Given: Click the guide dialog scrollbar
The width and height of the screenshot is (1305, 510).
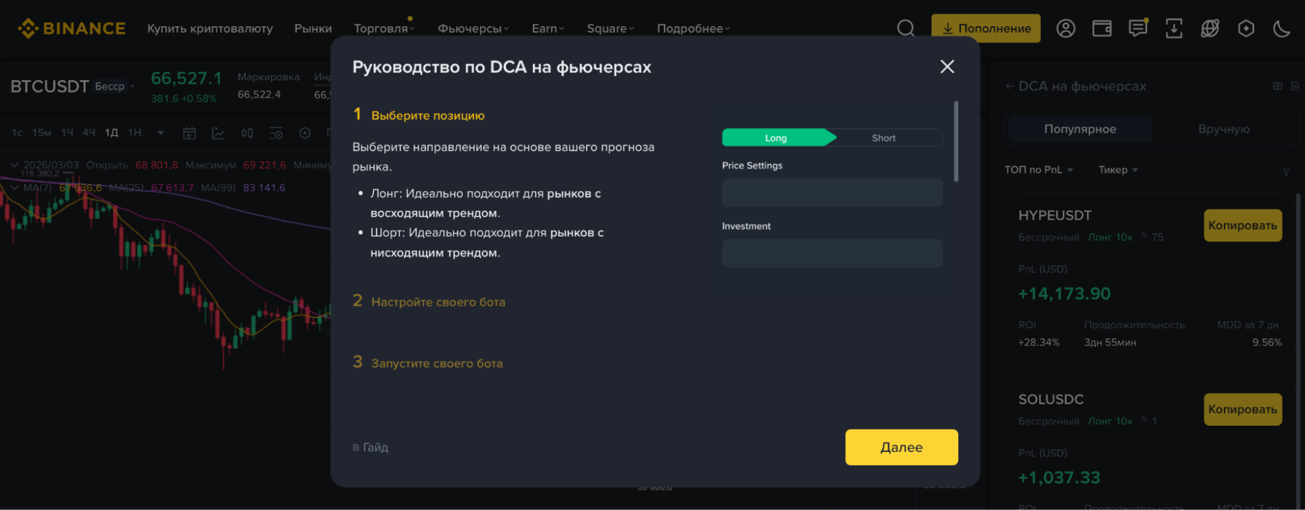Looking at the screenshot, I should pos(956,141).
